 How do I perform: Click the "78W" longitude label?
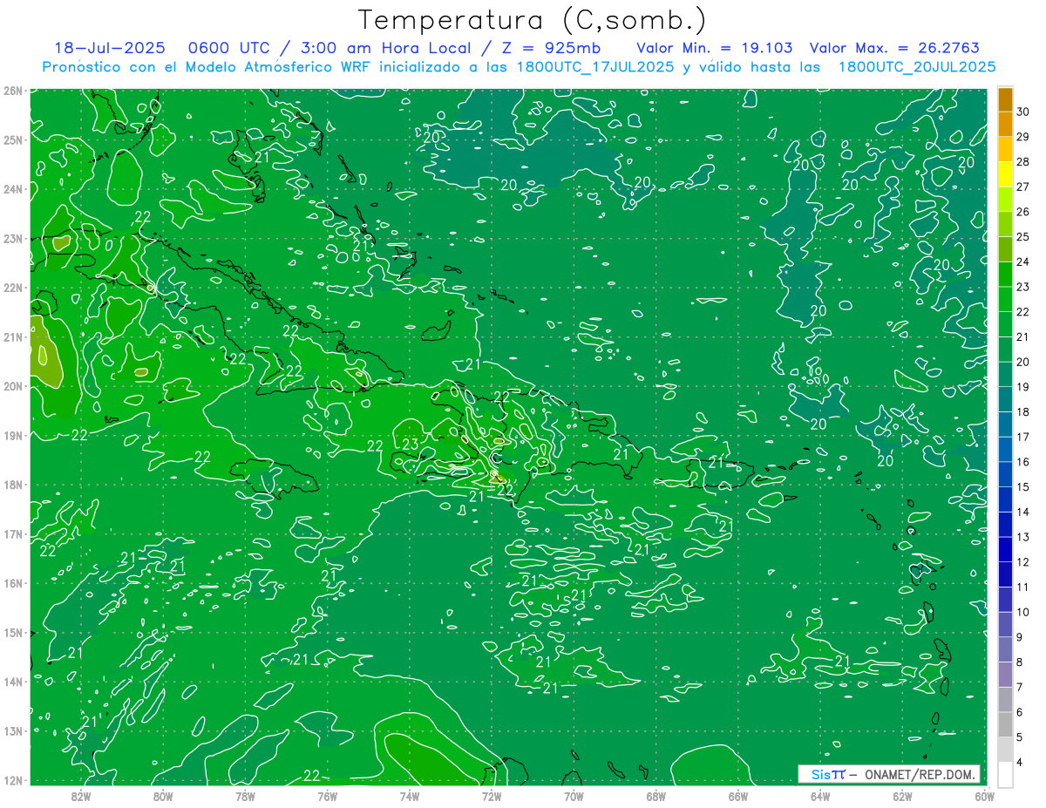click(x=245, y=797)
